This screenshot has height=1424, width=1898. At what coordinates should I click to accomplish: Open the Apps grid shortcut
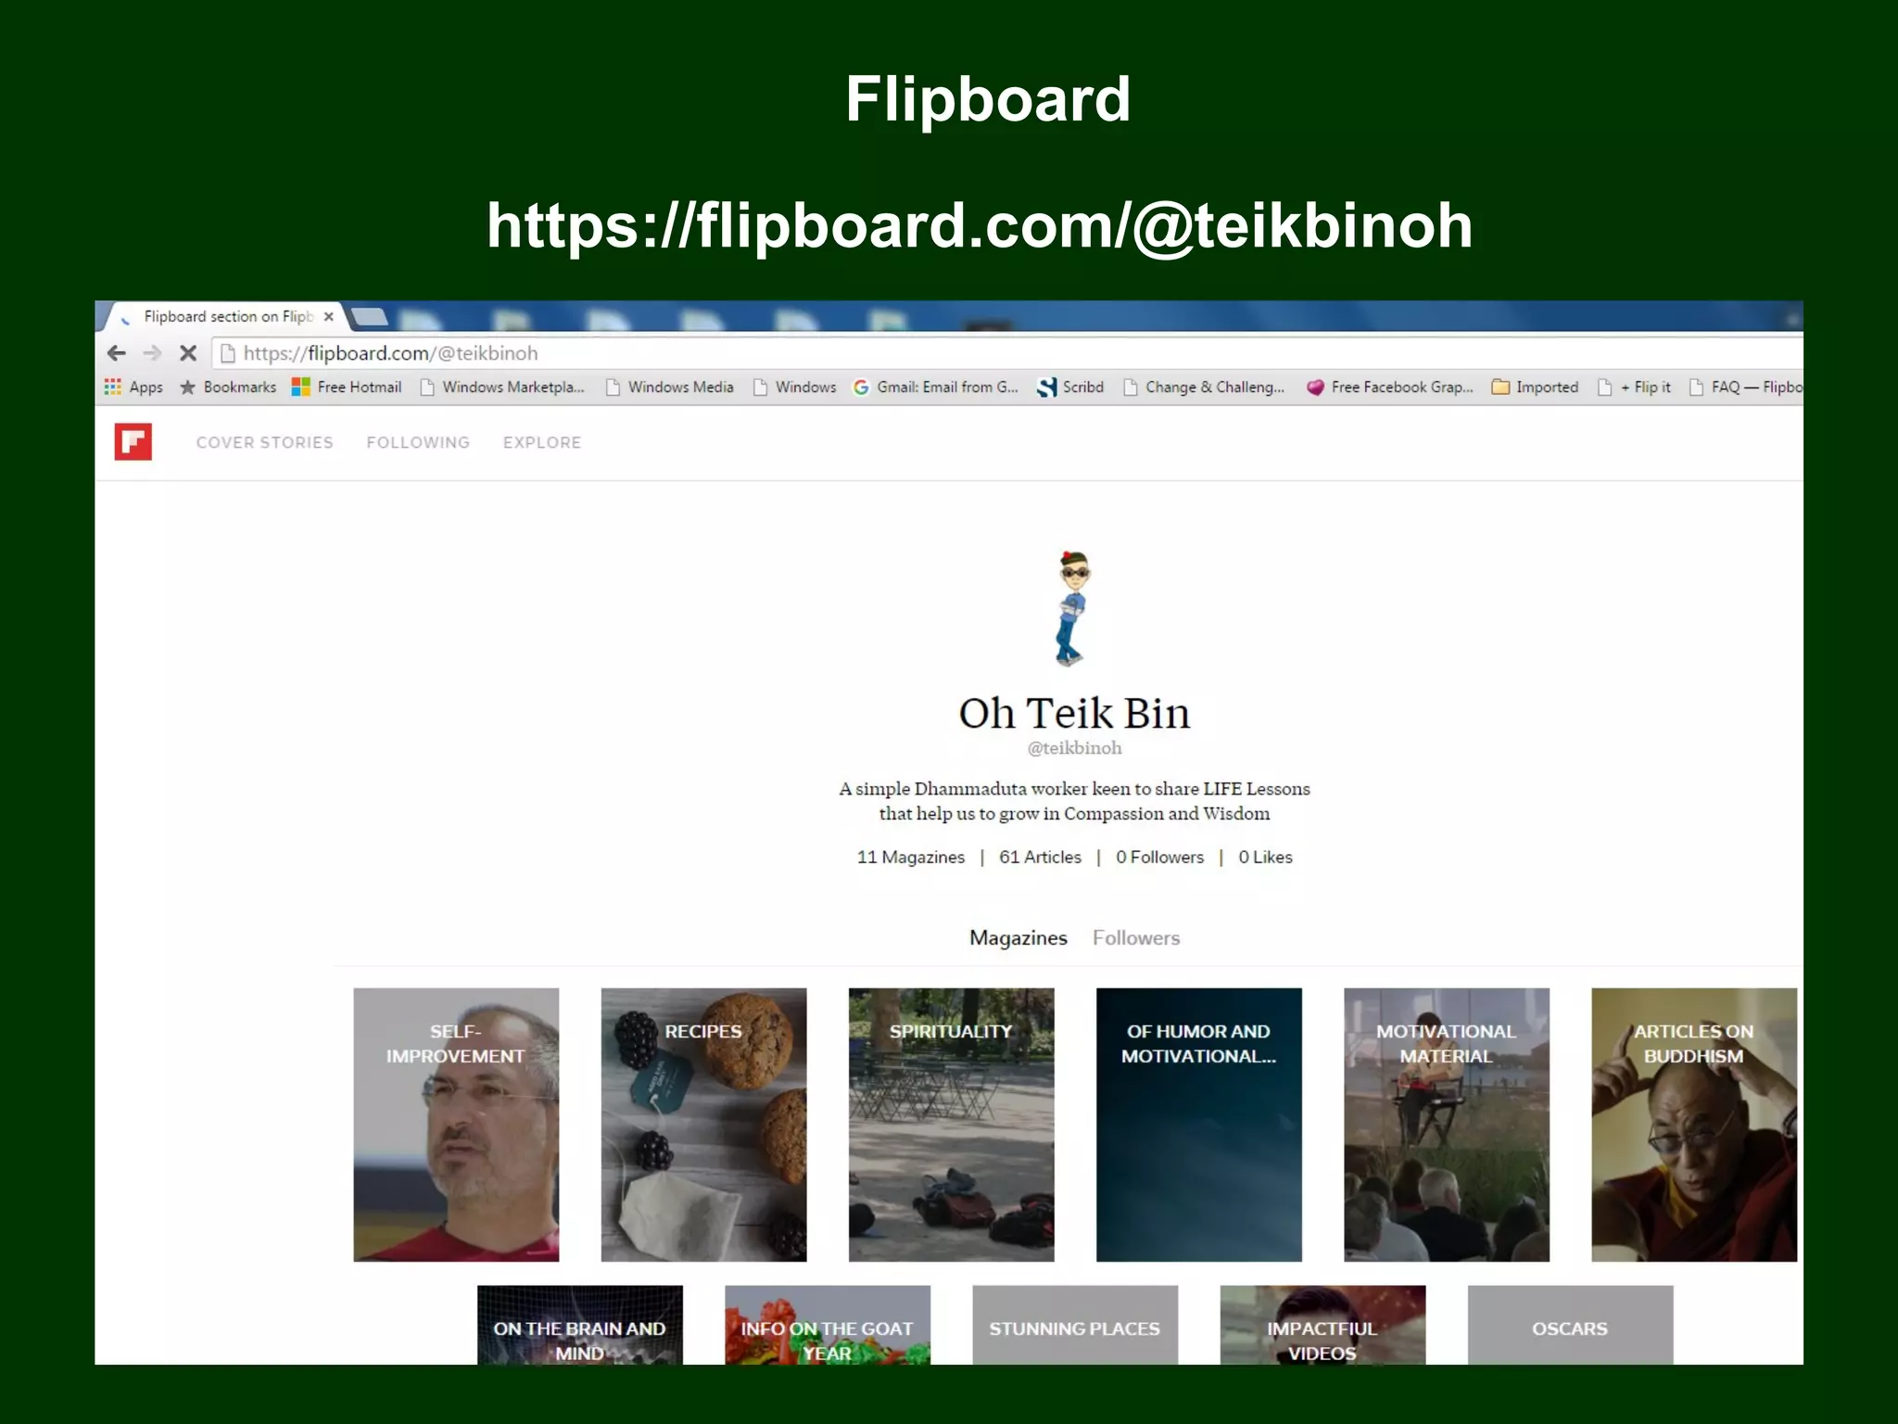(134, 388)
